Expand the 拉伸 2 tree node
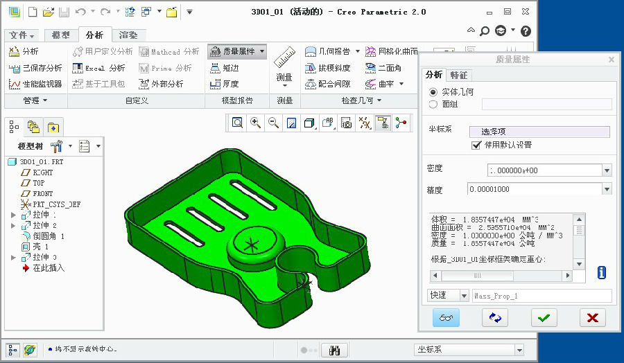This screenshot has height=363, width=624. [x=13, y=226]
